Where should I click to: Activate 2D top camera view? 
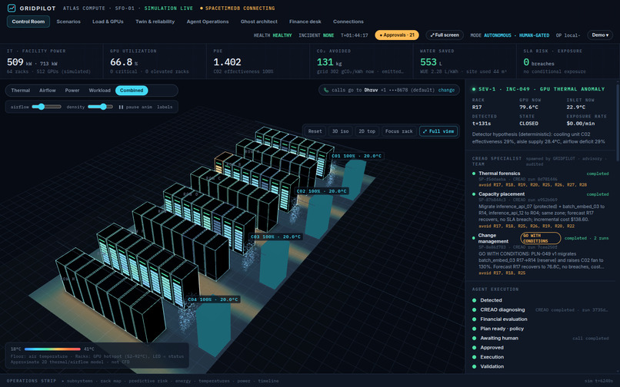pyautogui.click(x=367, y=131)
